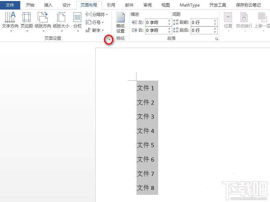Image resolution: width=270 pixels, height=202 pixels.
Task: Switch to the 审阅 review tab
Action: (x=148, y=5)
